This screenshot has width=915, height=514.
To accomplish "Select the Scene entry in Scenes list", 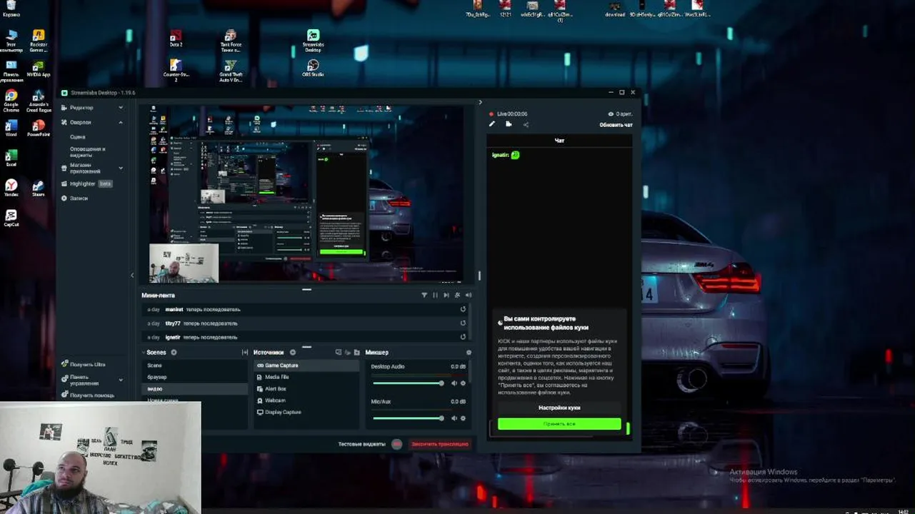I will click(x=194, y=366).
